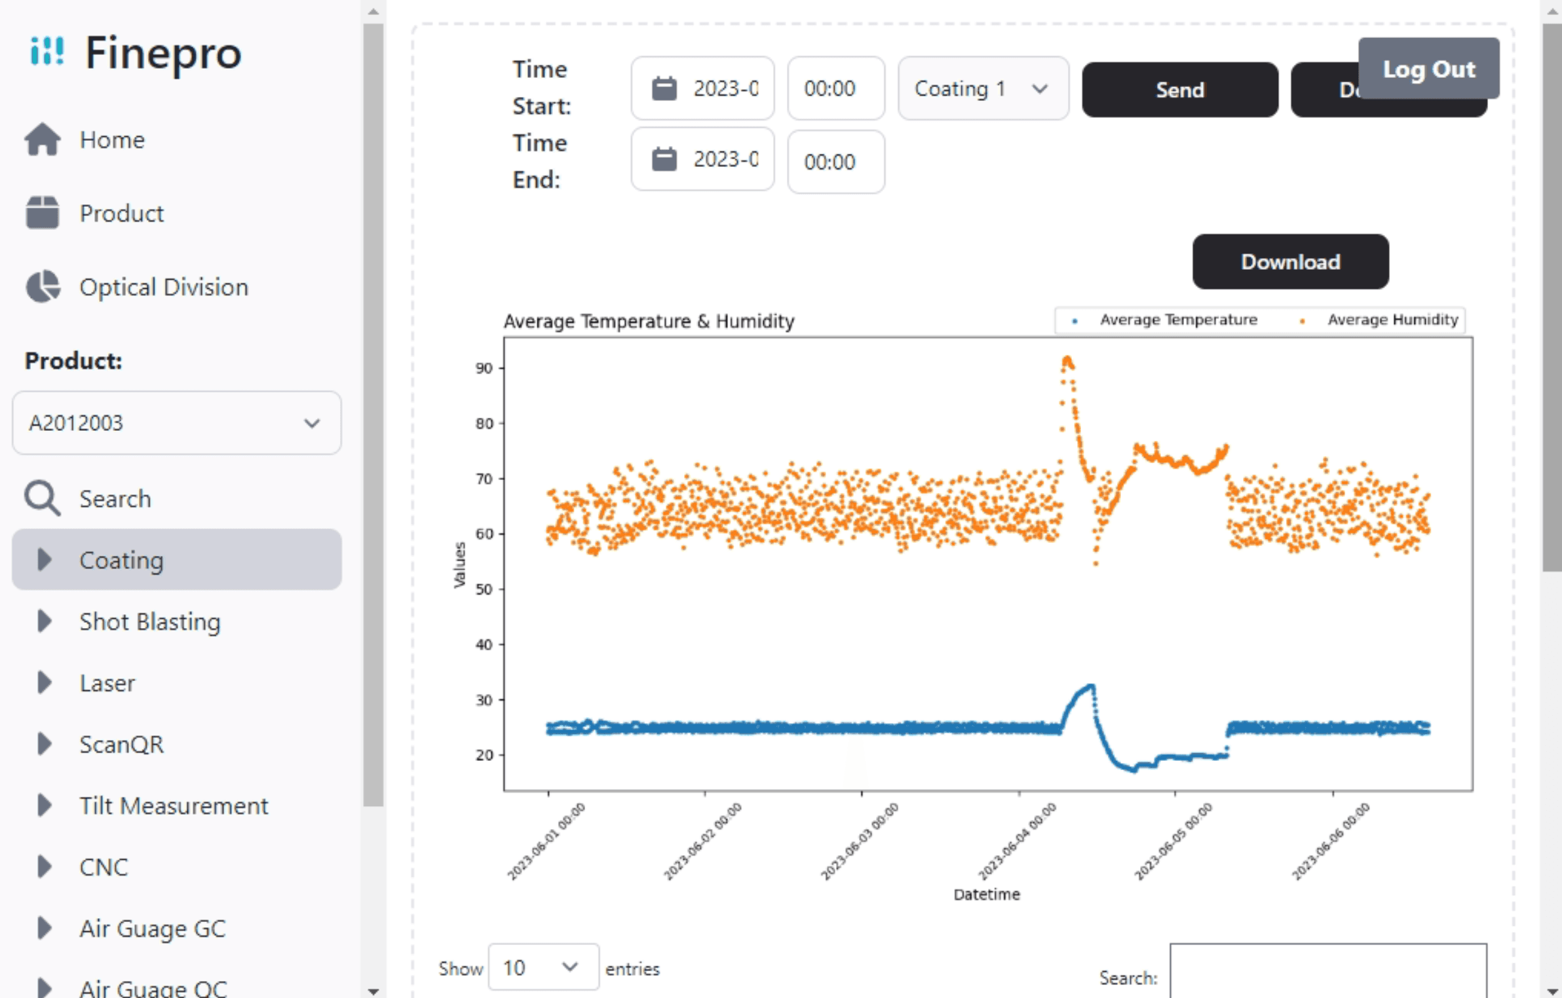Viewport: 1562px width, 998px height.
Task: Click the Download button above the chart
Action: pos(1289,262)
